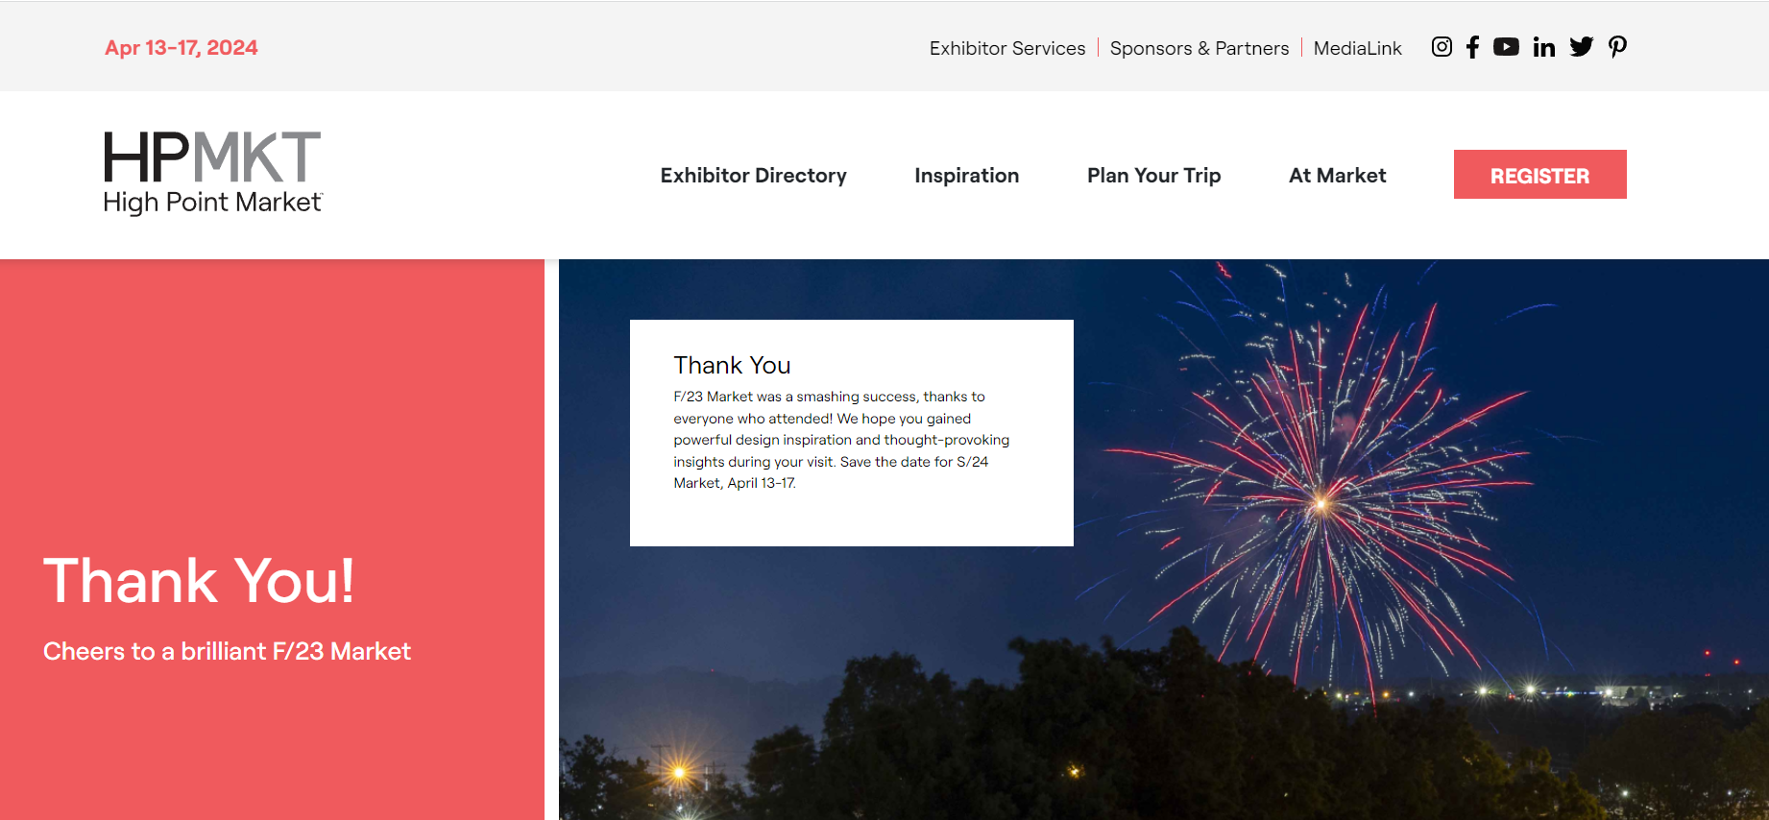The height and width of the screenshot is (820, 1769).
Task: Open the YouTube channel icon
Action: [1506, 47]
